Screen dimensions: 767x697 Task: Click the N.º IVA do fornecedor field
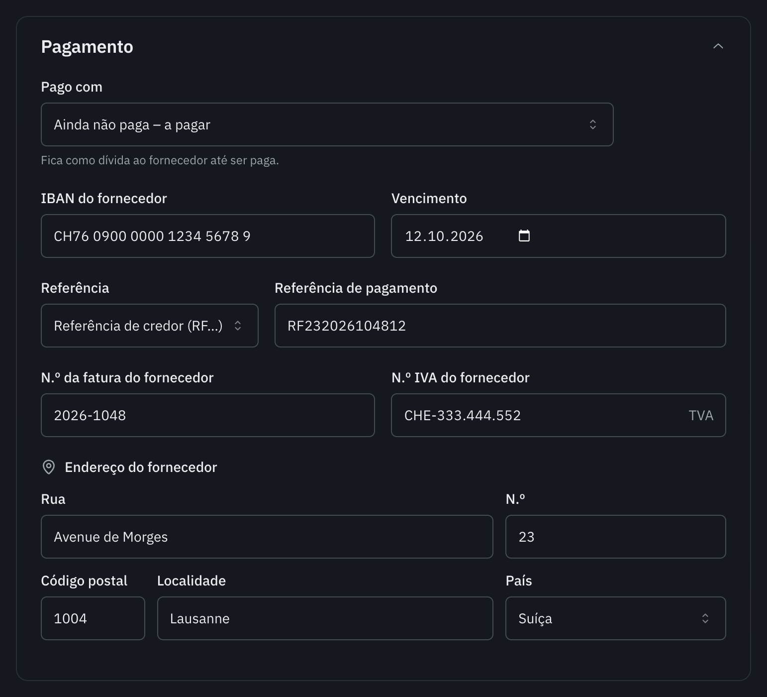[558, 415]
